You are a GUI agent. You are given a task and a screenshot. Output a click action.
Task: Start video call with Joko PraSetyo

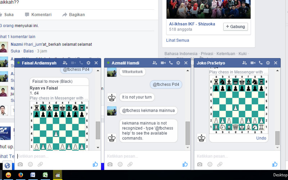[x=253, y=63]
